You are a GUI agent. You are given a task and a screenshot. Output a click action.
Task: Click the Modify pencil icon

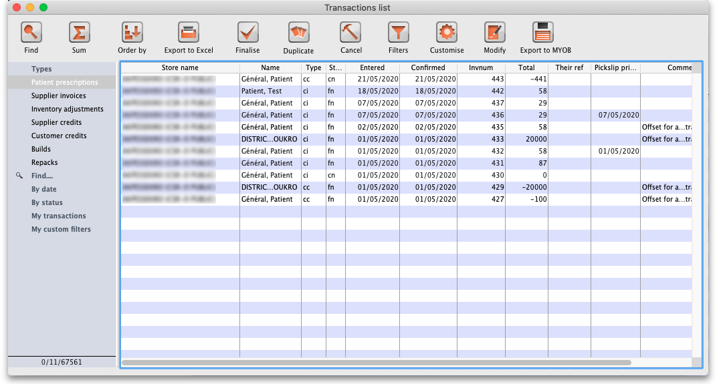(x=494, y=32)
